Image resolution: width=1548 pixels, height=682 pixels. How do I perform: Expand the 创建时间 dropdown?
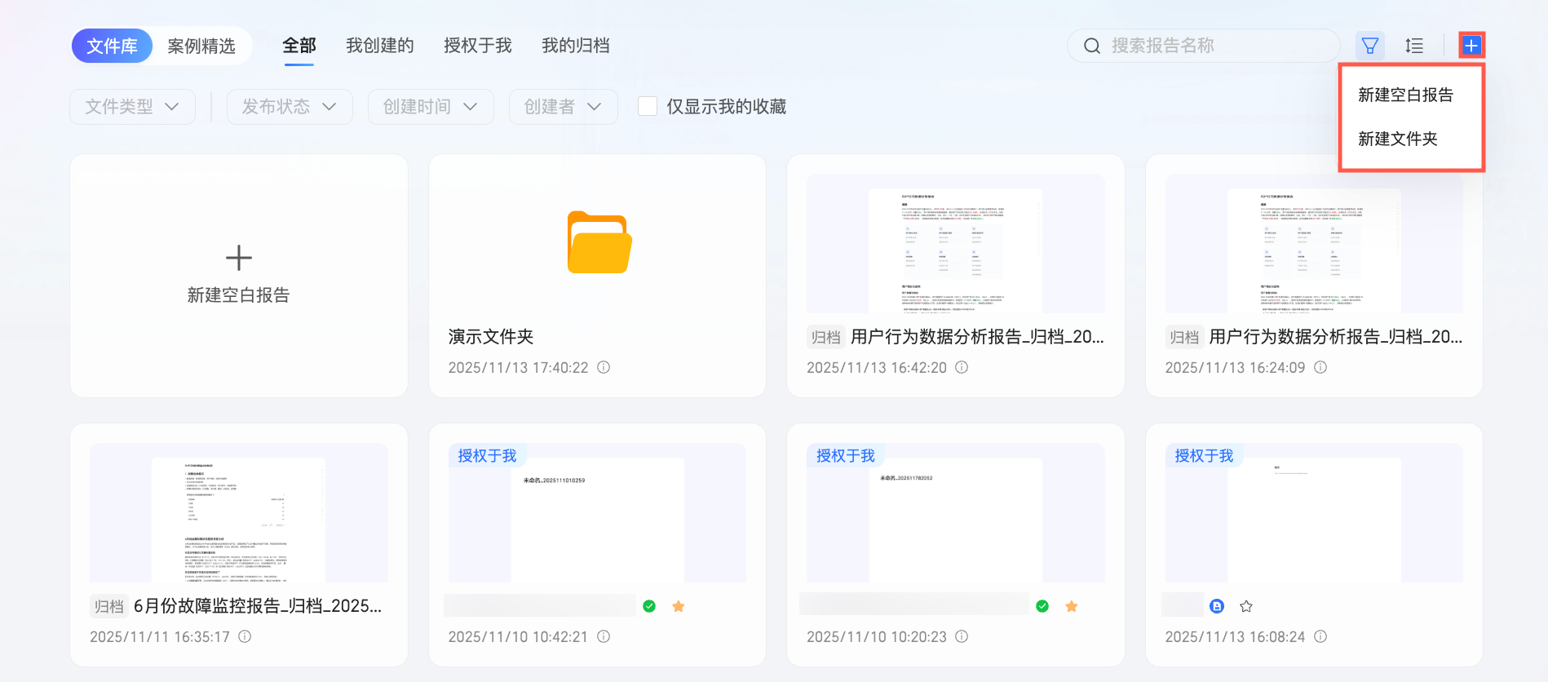pyautogui.click(x=431, y=107)
